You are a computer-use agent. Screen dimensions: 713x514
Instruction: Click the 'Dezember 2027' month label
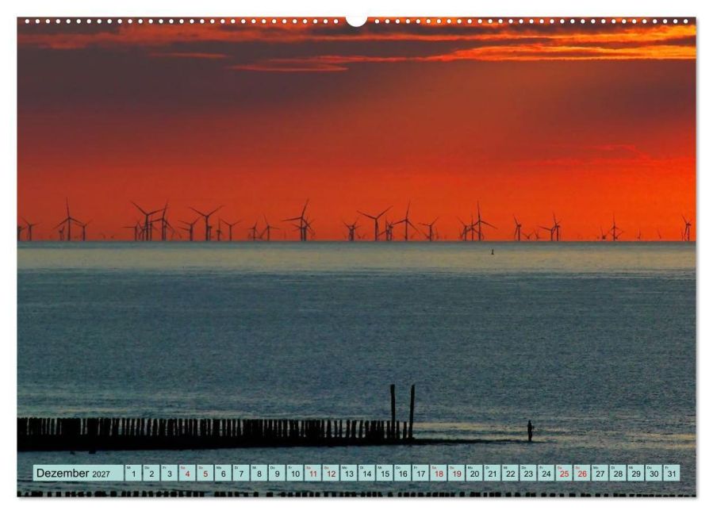click(x=73, y=473)
